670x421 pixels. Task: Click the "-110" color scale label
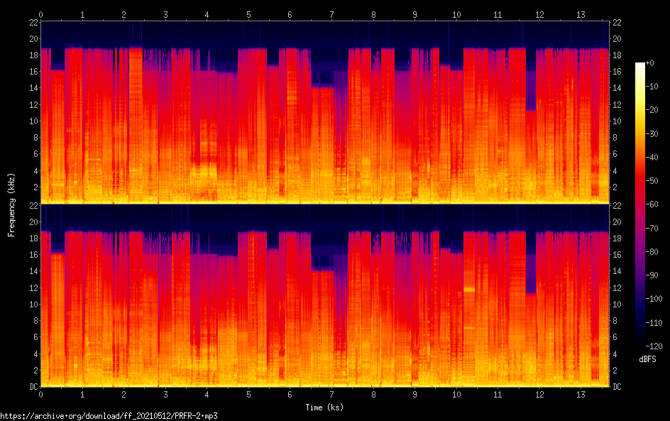click(654, 323)
